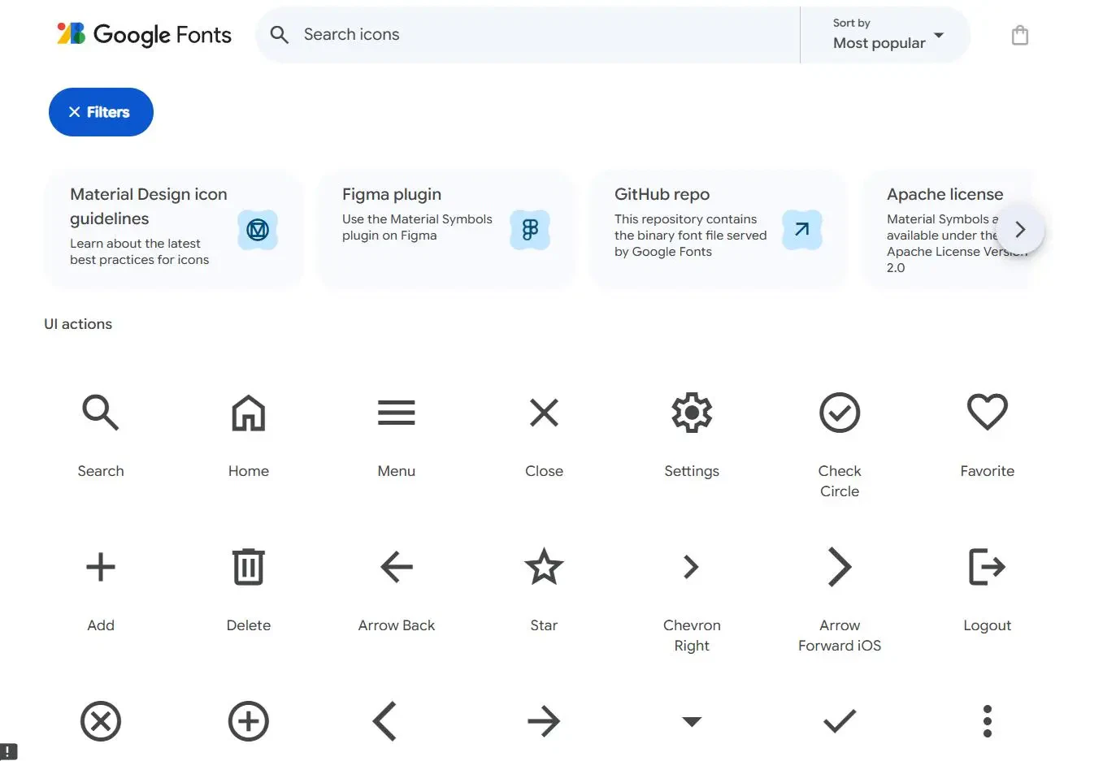1103x761 pixels.
Task: Click the Home icon
Action: tap(248, 413)
